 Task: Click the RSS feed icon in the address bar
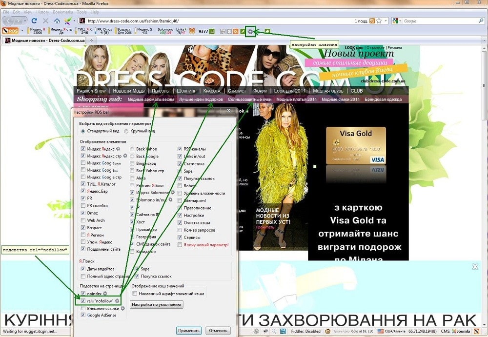tap(372, 21)
